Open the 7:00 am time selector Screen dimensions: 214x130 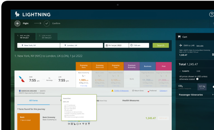[139, 45]
